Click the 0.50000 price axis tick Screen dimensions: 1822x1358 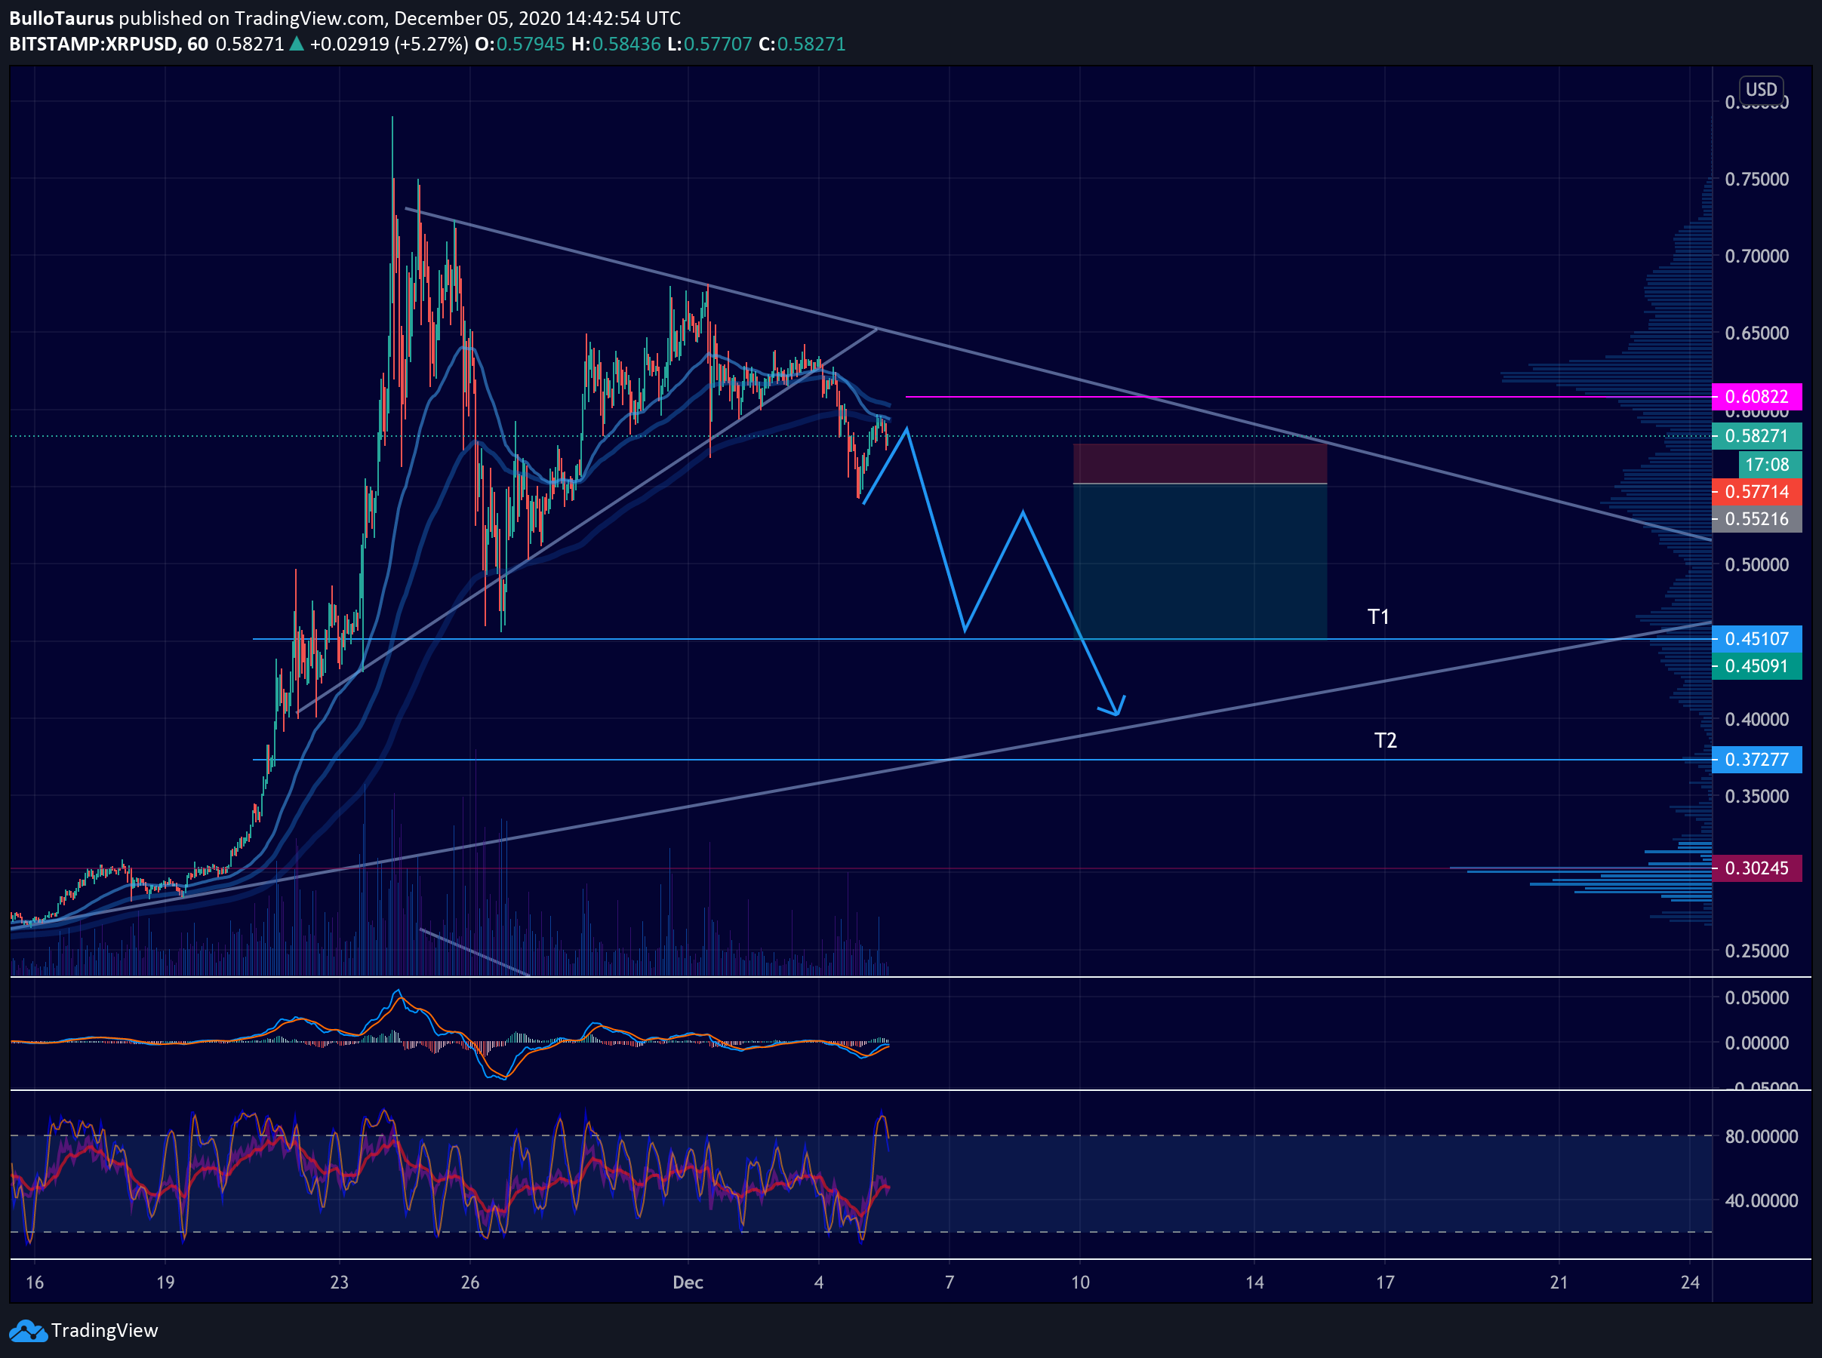pos(1757,565)
